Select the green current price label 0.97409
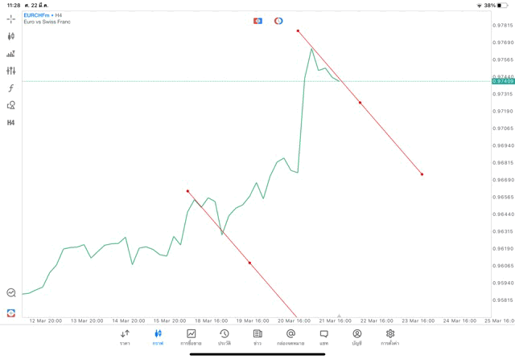This screenshot has width=515, height=359. point(503,81)
